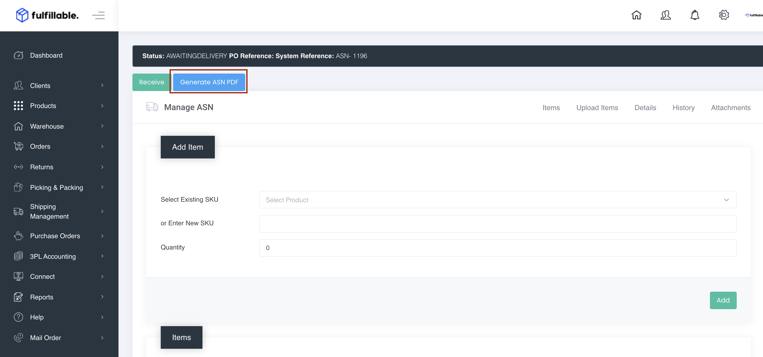
Task: Click the Reports notepad icon
Action: coord(18,297)
